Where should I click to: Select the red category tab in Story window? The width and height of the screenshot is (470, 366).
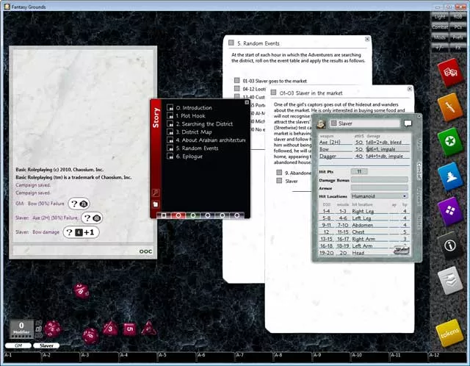point(178,215)
